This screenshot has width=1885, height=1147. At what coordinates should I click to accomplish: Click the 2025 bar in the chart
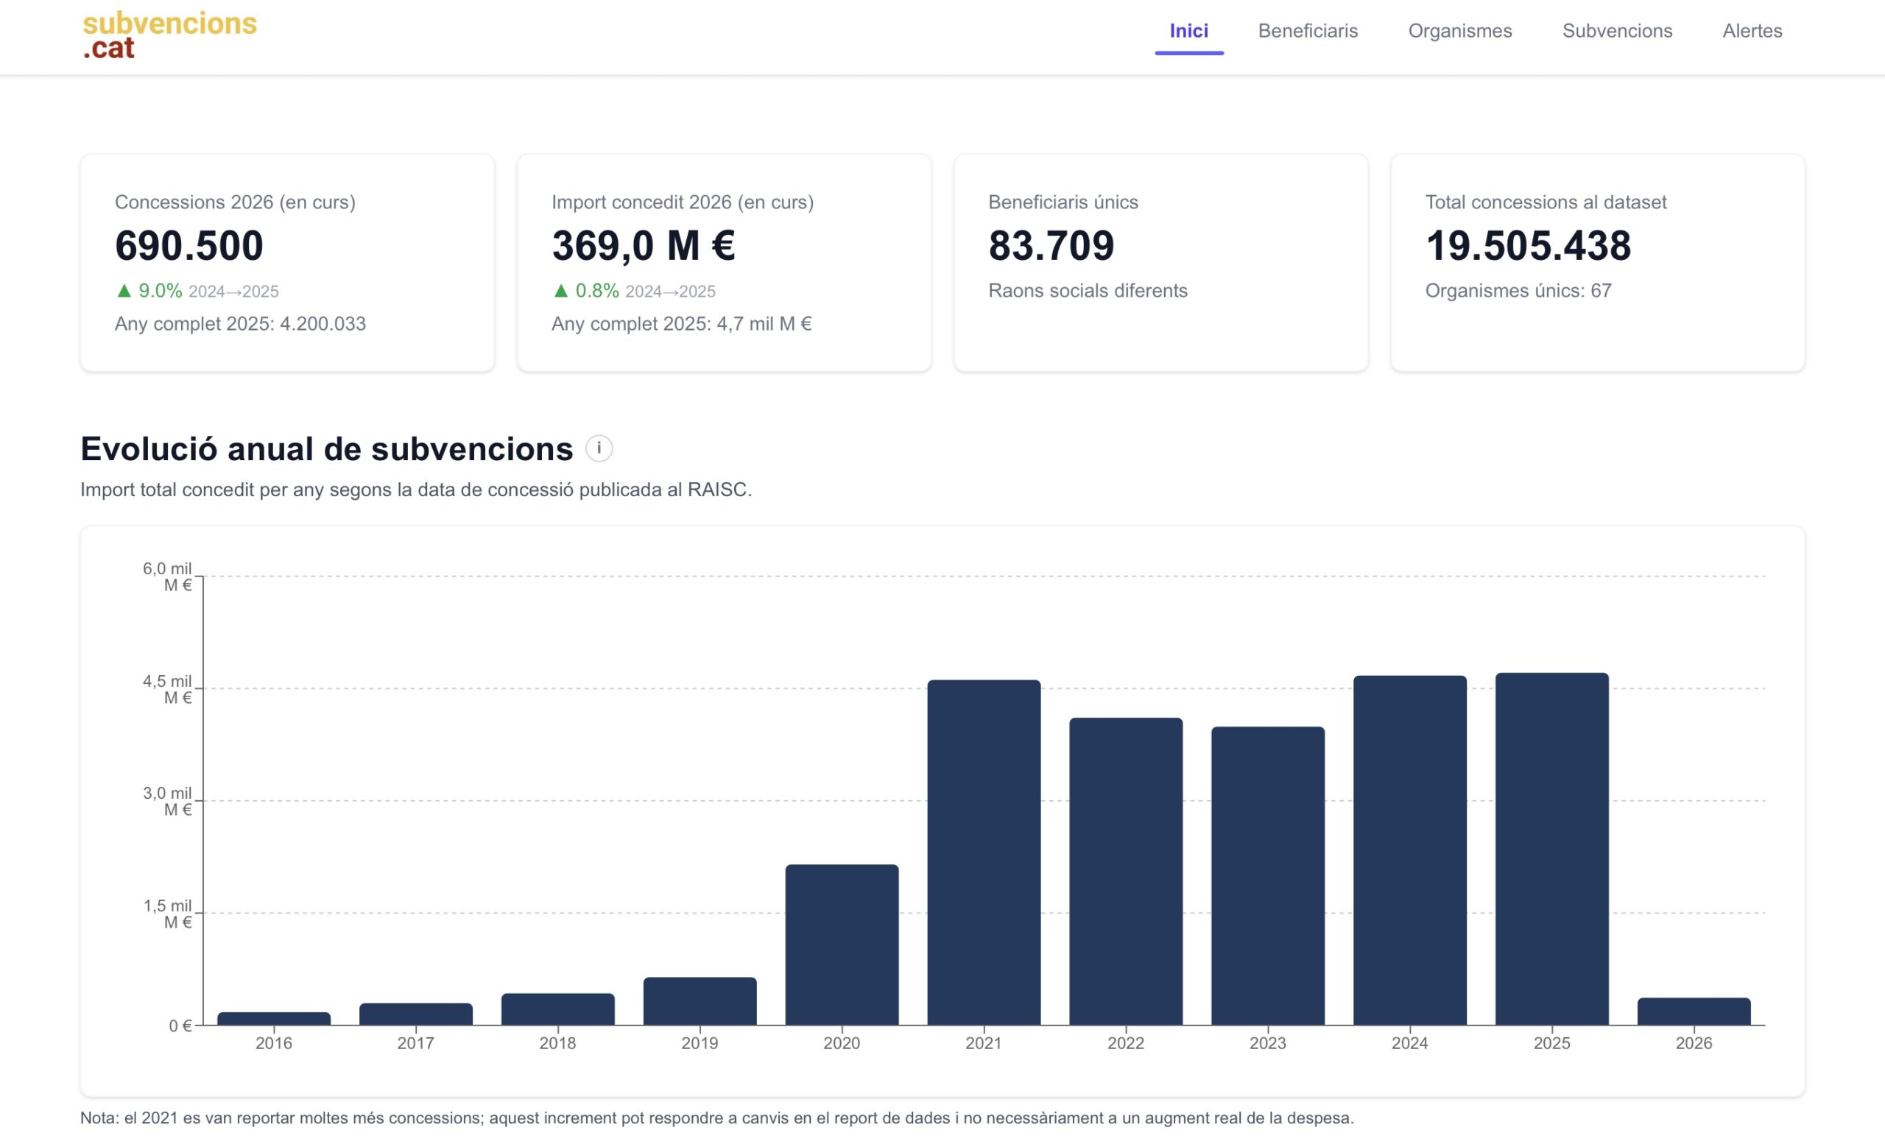click(x=1551, y=849)
